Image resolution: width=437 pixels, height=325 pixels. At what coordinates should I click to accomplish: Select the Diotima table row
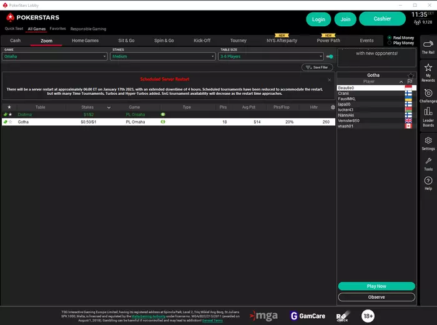169,114
